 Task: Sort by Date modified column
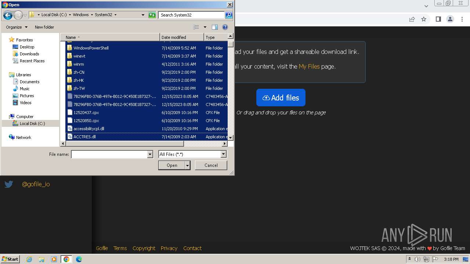click(182, 37)
